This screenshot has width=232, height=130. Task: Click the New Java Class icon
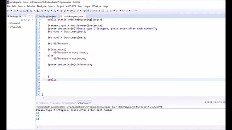65,10
